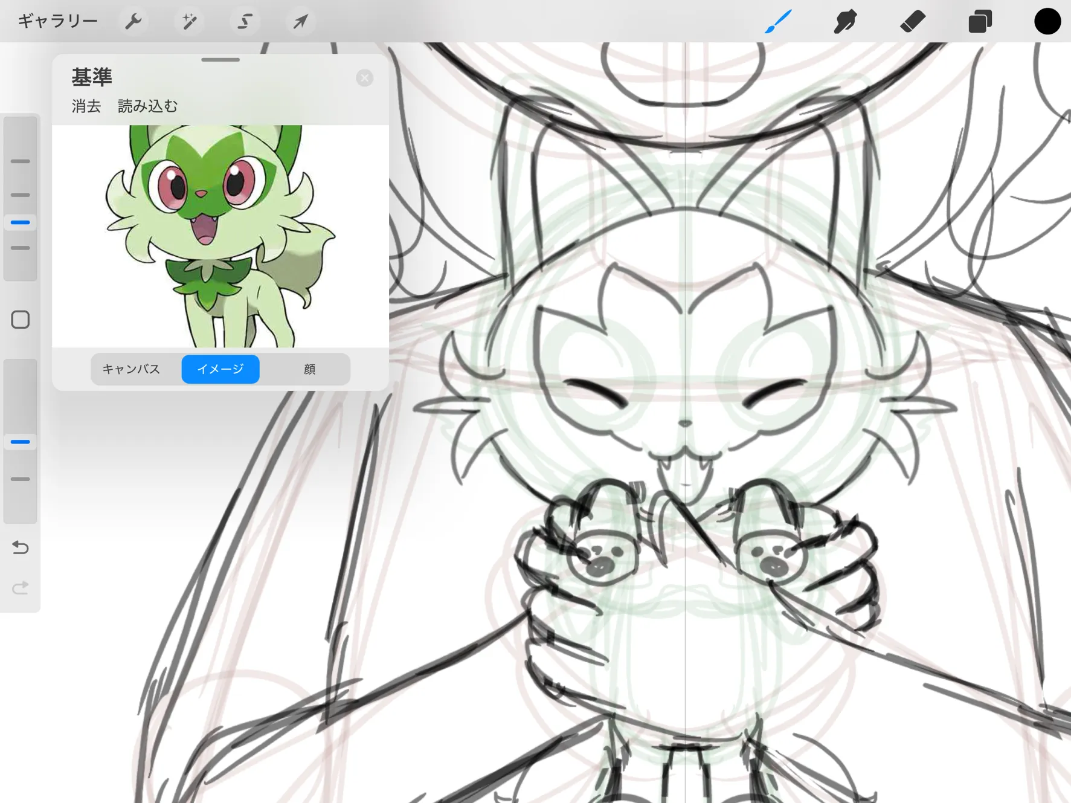Viewport: 1071px width, 803px height.
Task: Close the 基準 reference panel
Action: coord(364,78)
